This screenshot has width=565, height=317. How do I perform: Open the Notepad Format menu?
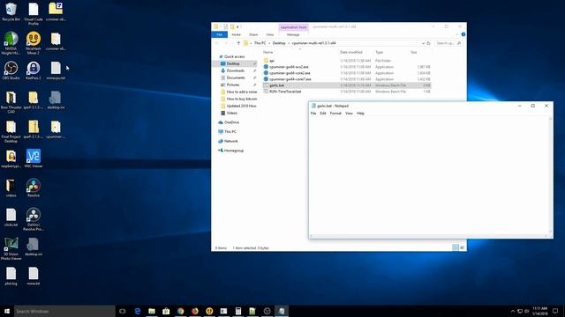point(335,114)
